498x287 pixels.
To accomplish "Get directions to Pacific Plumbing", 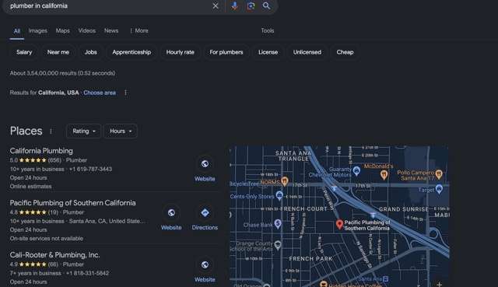I will pos(205,212).
